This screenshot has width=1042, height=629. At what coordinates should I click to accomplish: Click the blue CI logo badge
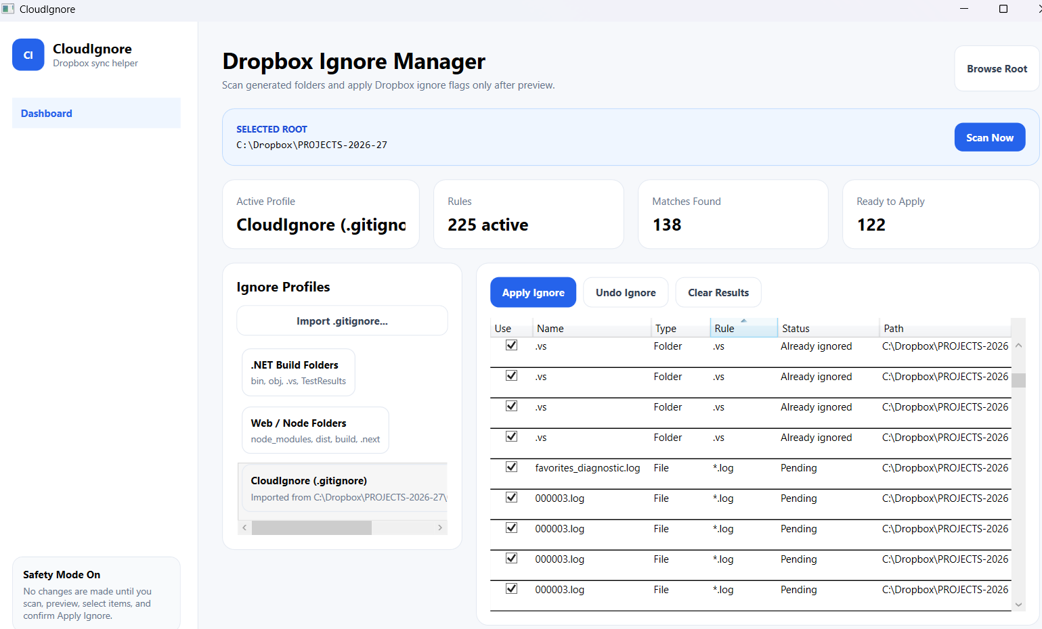(28, 55)
